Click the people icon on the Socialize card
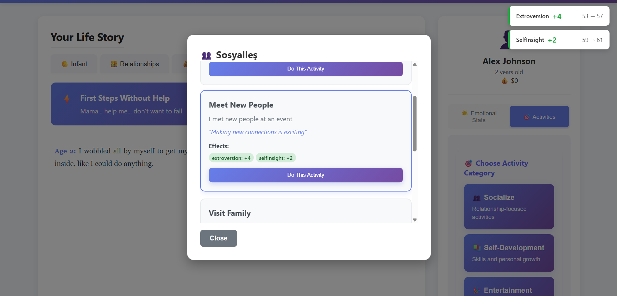 tap(477, 198)
